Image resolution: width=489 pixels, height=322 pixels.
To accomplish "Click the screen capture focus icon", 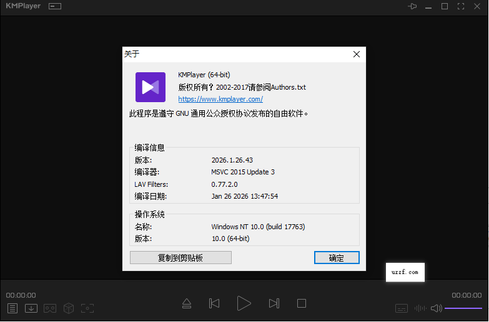I will (x=87, y=308).
